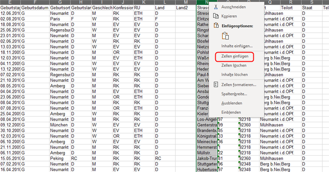Select the cell containing München
329x172 pixels.
tap(60, 125)
